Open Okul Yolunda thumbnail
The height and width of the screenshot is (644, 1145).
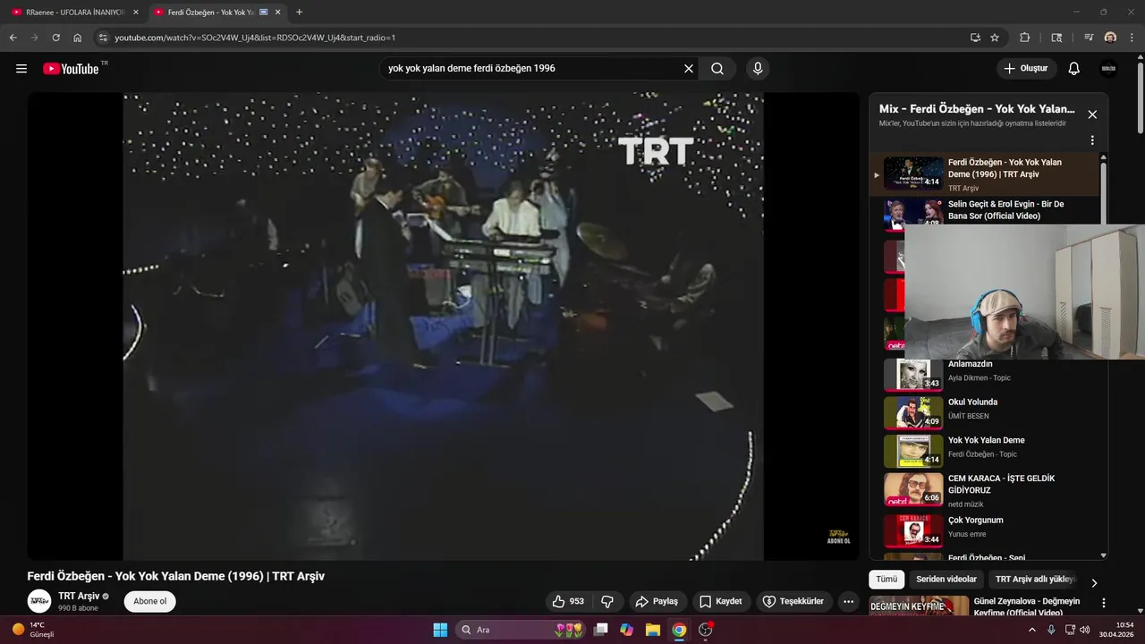[913, 412]
